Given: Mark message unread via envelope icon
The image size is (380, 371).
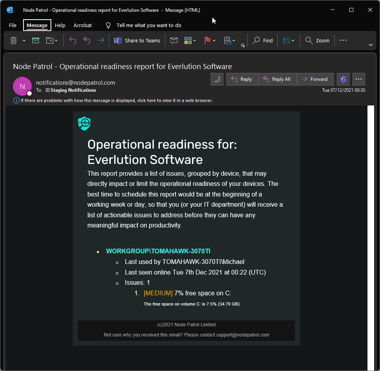Looking at the screenshot, I should 174,40.
